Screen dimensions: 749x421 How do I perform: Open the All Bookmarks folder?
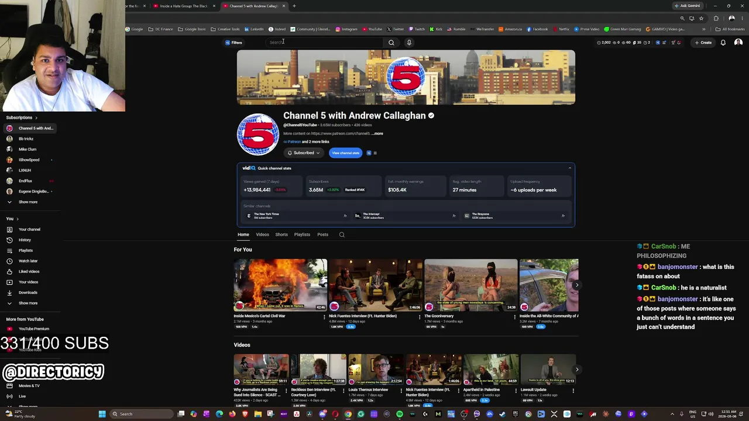730,29
